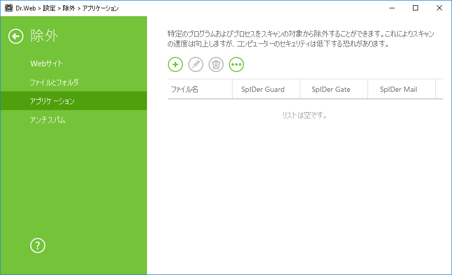The height and width of the screenshot is (275, 452).
Task: Click the trash can delete icon
Action: click(216, 64)
